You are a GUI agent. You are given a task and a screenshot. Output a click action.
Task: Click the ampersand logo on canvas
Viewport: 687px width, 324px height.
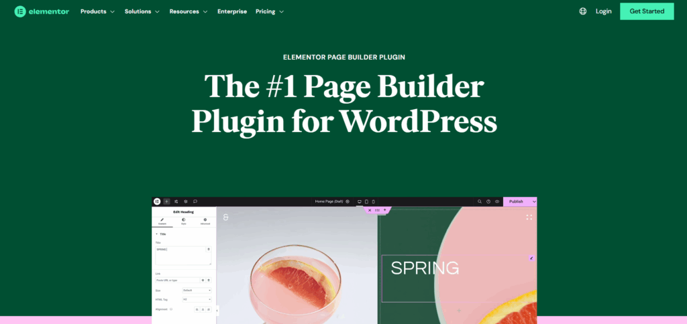click(225, 218)
